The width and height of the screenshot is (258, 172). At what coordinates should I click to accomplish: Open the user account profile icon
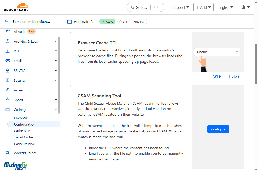tap(246, 7)
